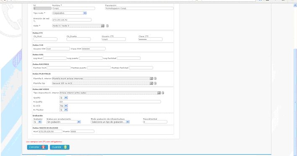Click the Rastreo facilidad input field

141,68
